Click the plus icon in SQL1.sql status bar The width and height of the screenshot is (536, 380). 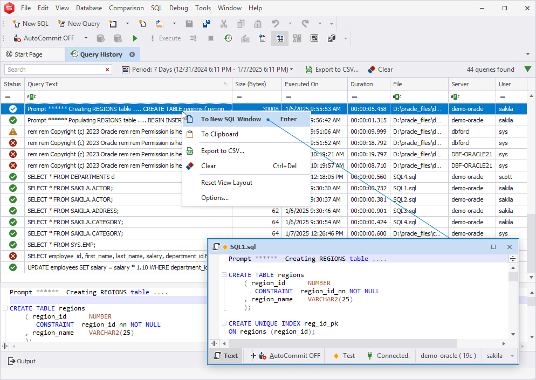253,356
